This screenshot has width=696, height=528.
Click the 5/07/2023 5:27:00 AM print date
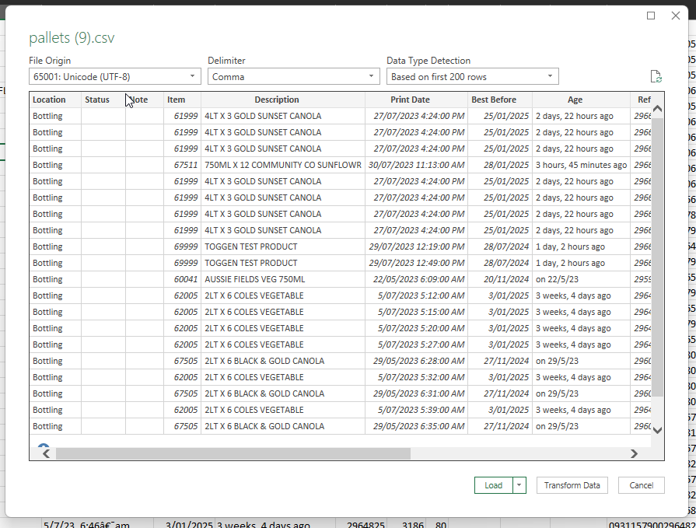click(x=416, y=344)
